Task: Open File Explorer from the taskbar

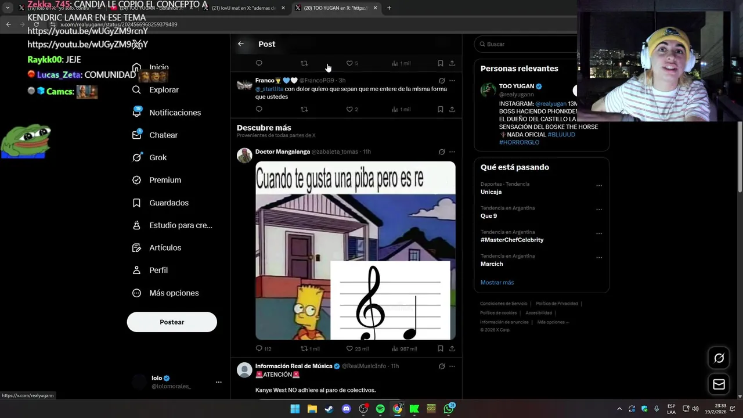Action: [312, 409]
